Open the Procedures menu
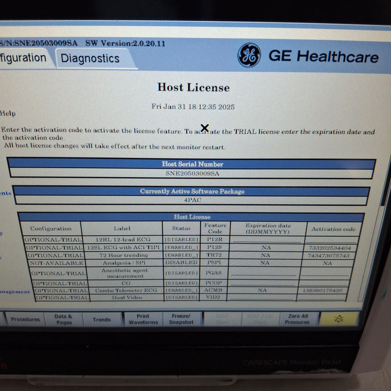The width and height of the screenshot is (391, 391). (25, 319)
